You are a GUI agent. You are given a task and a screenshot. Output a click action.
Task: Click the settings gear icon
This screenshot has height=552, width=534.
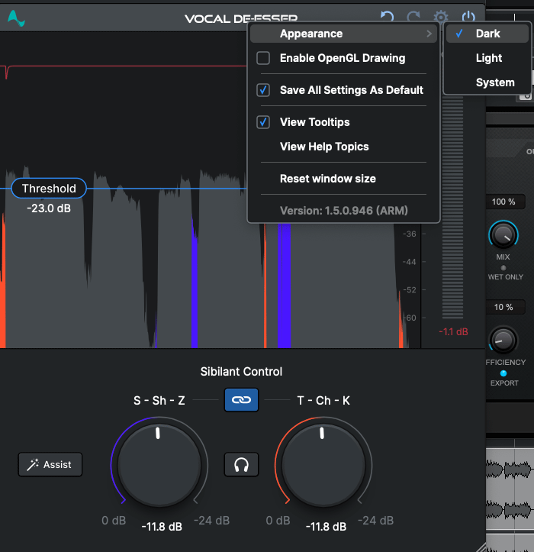click(x=441, y=17)
